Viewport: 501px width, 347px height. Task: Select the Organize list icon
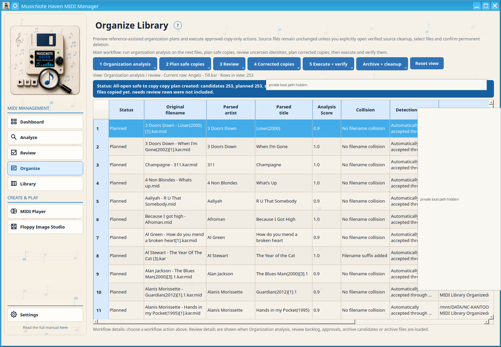[x=14, y=168]
